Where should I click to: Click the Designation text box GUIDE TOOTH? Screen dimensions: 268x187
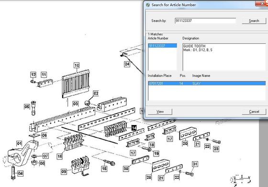(x=224, y=57)
